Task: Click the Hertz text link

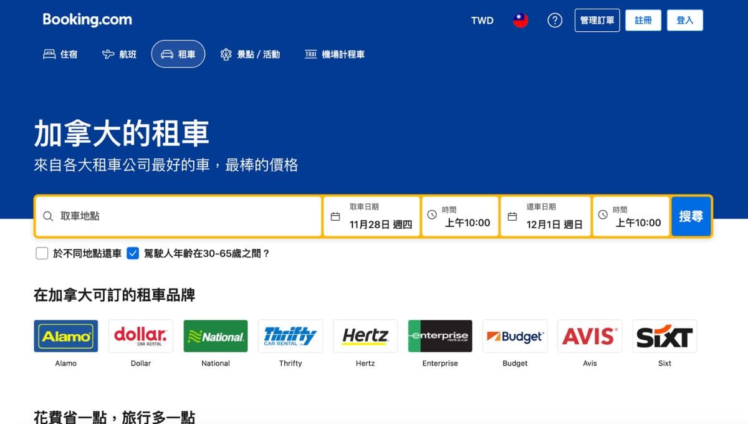Action: click(365, 363)
